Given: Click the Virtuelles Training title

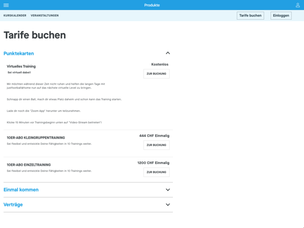Looking at the screenshot, I should click(21, 66).
